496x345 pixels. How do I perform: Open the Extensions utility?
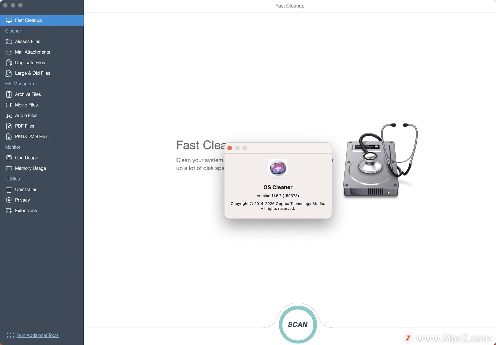pos(26,211)
